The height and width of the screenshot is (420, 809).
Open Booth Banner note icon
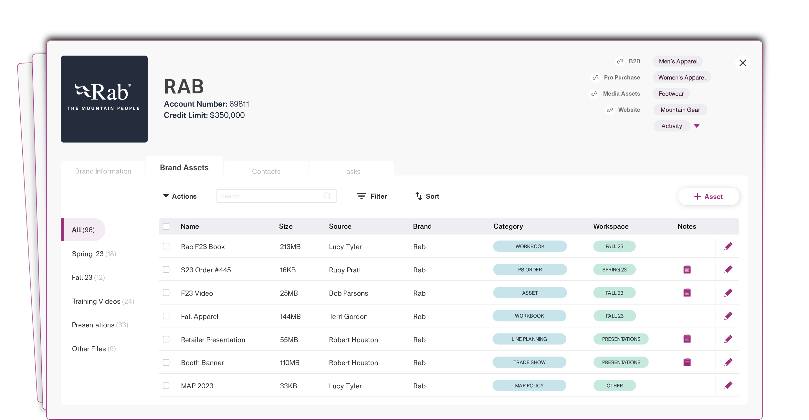point(687,362)
